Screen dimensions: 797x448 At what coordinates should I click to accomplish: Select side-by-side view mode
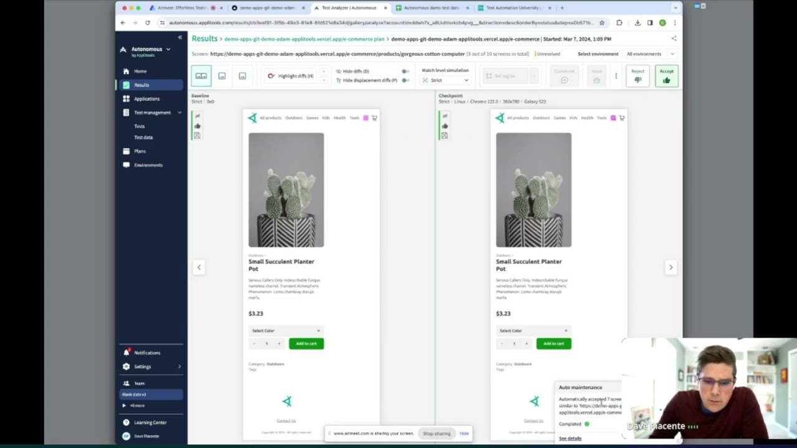click(x=201, y=76)
